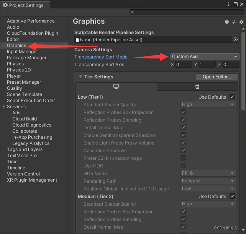246x234 pixels.
Task: Open the Transparency Sort Mode dropdown
Action: pos(205,57)
